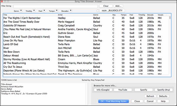The image size is (177, 106).
Task: Open the TimeSig filter dropdown arrow
Action: click(x=34, y=11)
